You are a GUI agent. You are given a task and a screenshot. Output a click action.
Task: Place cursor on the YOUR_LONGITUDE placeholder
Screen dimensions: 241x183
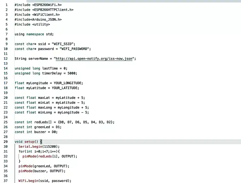[68, 83]
